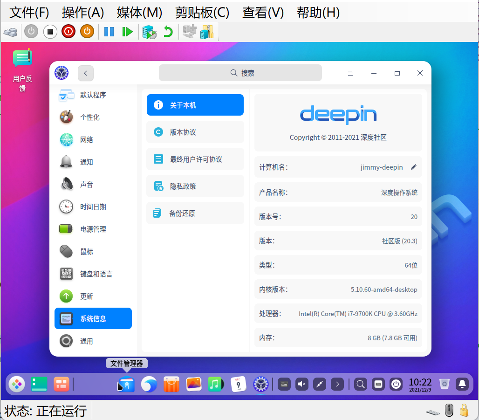Open the 隐私政策 page
The height and width of the screenshot is (420, 479).
195,186
